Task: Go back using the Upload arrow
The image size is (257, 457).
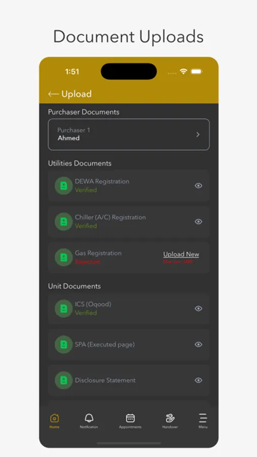Action: [x=54, y=94]
